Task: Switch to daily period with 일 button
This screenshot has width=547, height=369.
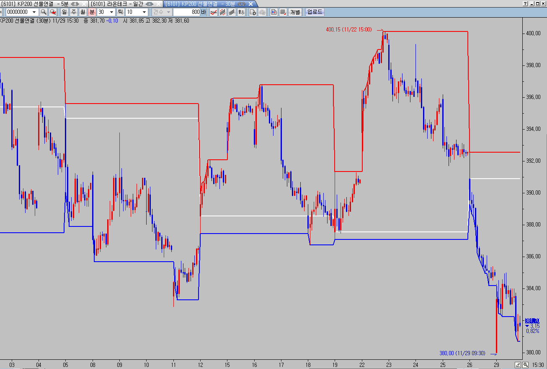Action: pos(65,12)
